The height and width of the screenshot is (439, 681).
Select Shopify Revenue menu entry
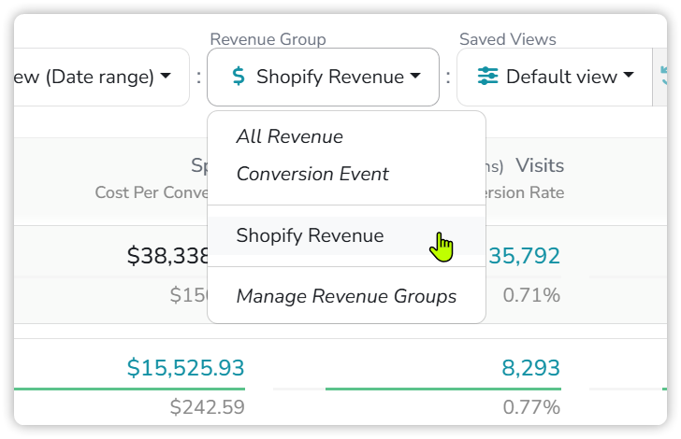click(346, 235)
